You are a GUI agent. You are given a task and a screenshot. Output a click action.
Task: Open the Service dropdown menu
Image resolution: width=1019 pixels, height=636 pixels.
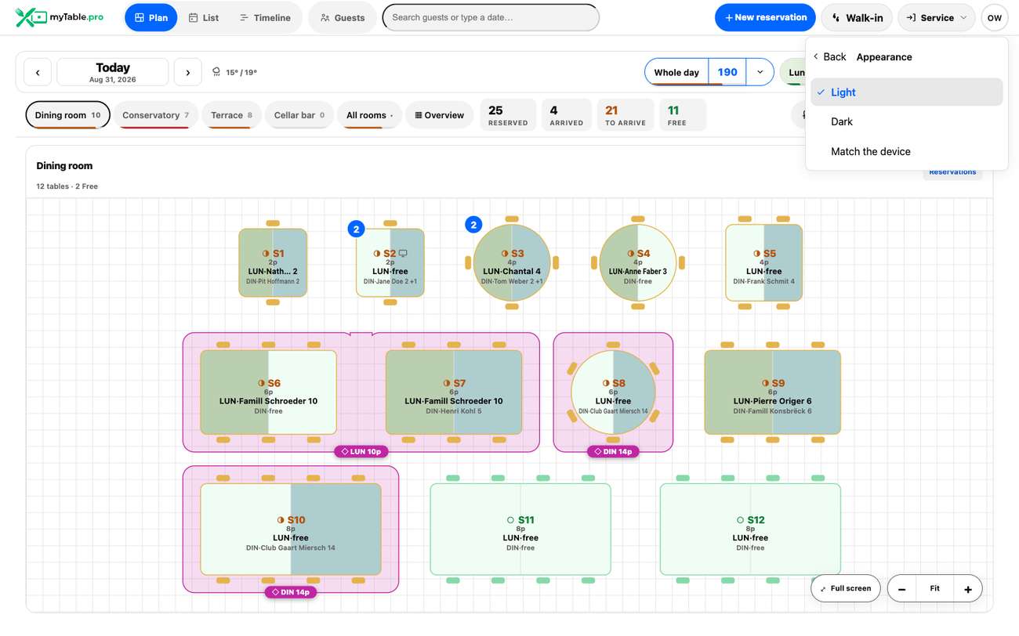click(x=936, y=17)
